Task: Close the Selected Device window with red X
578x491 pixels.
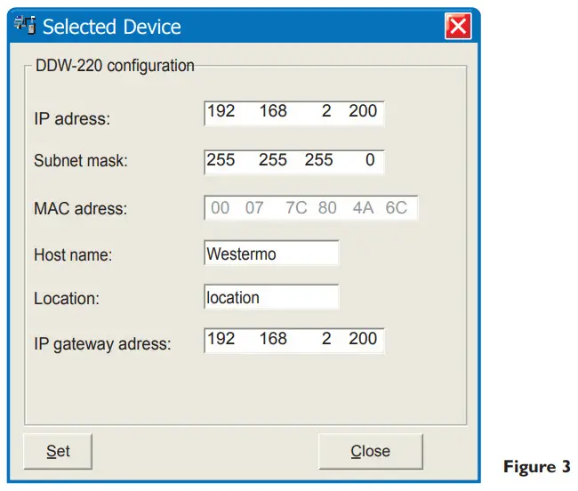Action: pyautogui.click(x=458, y=27)
